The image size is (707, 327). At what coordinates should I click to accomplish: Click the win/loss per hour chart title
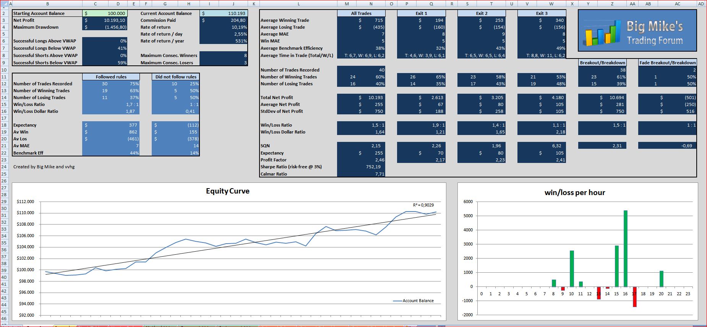[x=575, y=192]
